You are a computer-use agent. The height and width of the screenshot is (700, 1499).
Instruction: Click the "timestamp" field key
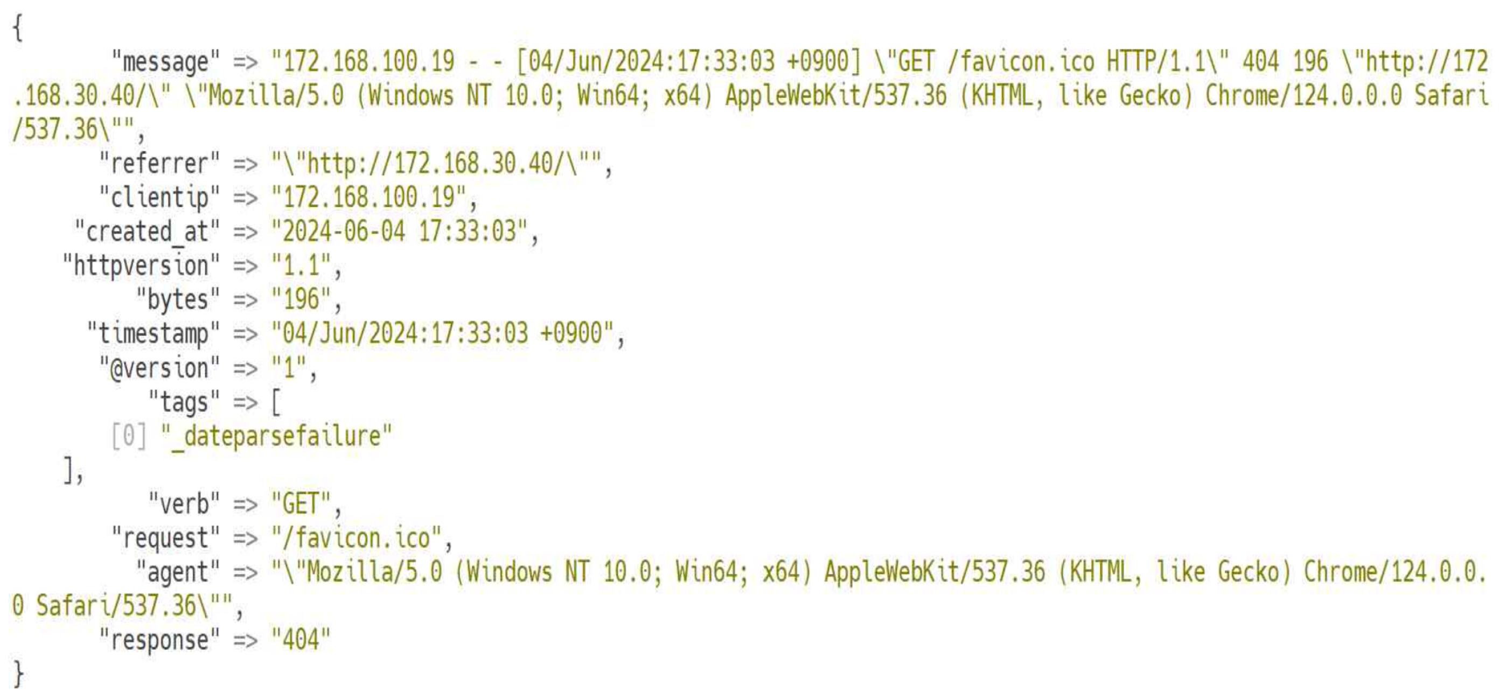click(x=153, y=334)
